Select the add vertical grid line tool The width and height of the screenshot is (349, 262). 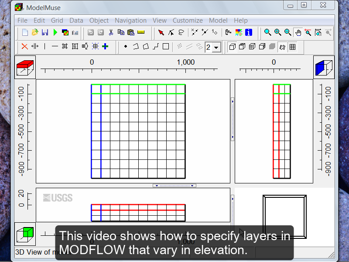[x=45, y=46]
